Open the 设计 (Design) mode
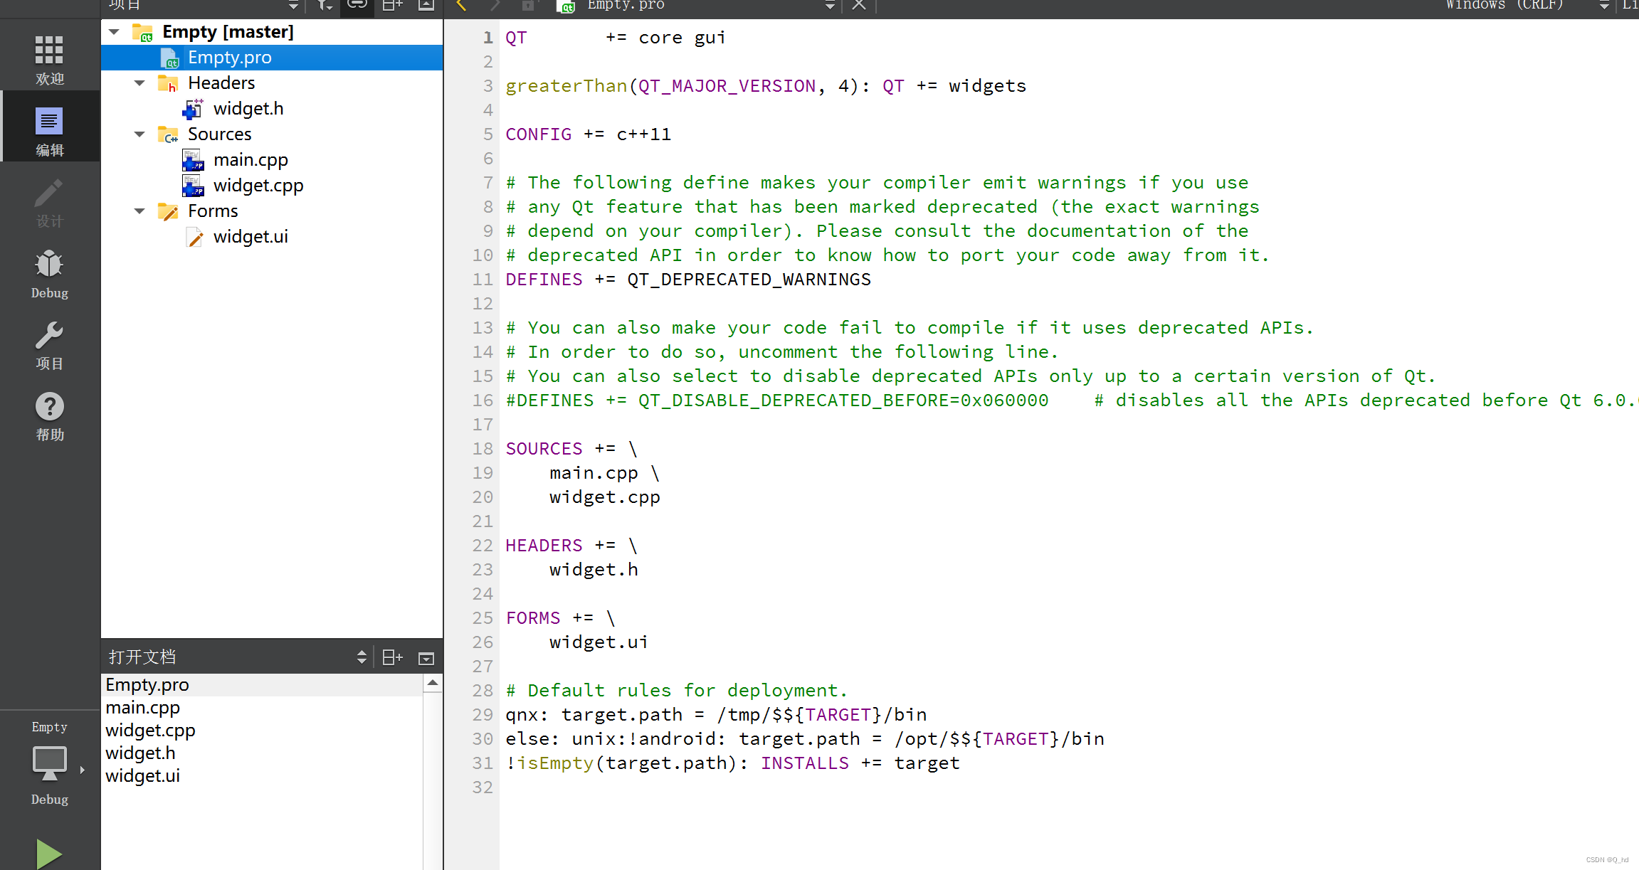The image size is (1639, 870). 49,202
